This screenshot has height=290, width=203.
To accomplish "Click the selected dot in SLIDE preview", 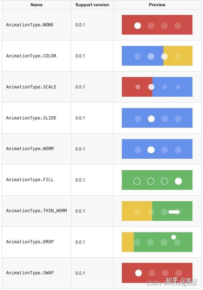I will (x=151, y=119).
